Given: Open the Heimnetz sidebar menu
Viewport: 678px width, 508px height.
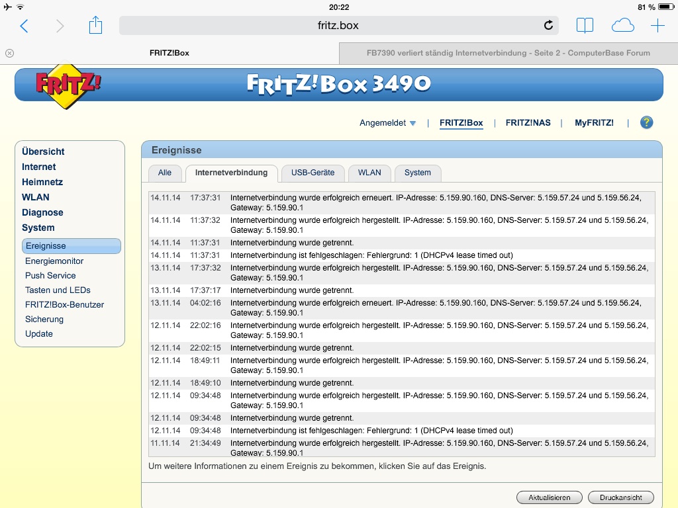Looking at the screenshot, I should (42, 182).
